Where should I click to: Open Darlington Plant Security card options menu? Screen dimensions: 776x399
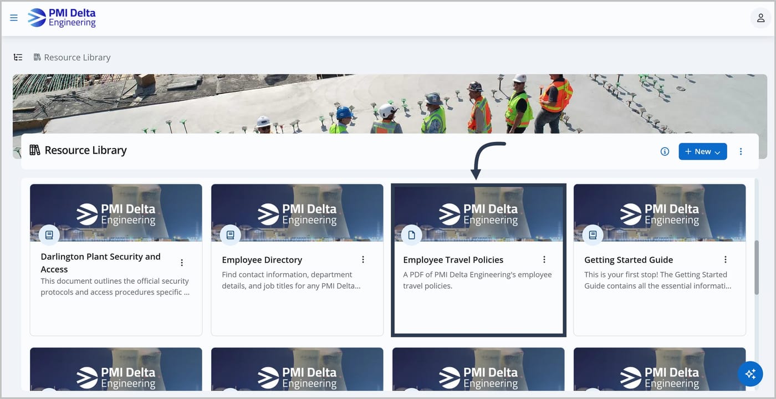tap(182, 263)
